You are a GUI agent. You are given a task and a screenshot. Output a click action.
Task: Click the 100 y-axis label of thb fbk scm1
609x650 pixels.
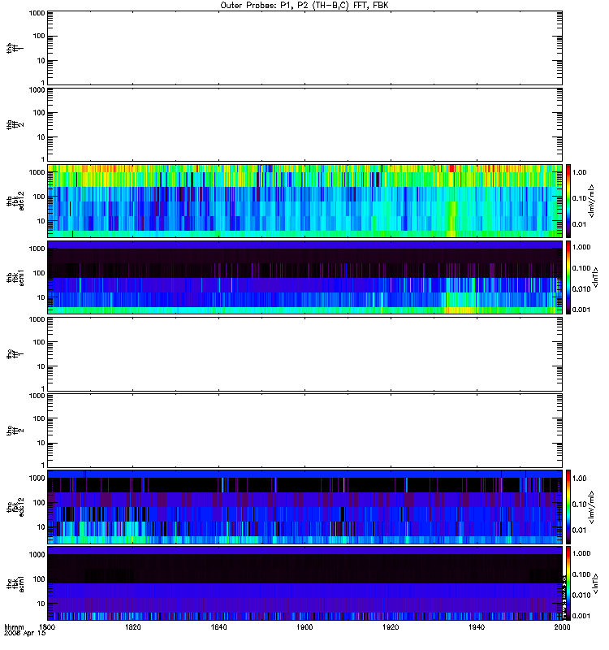point(39,273)
